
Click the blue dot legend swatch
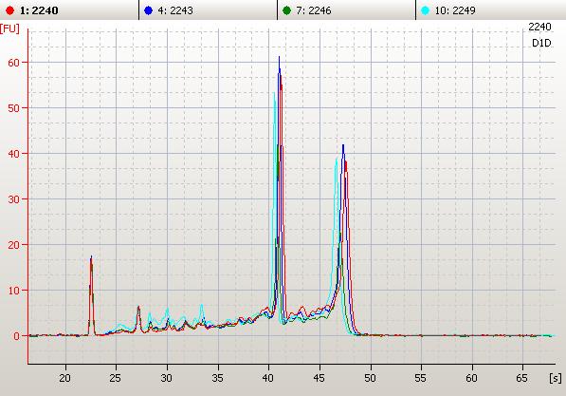point(148,10)
